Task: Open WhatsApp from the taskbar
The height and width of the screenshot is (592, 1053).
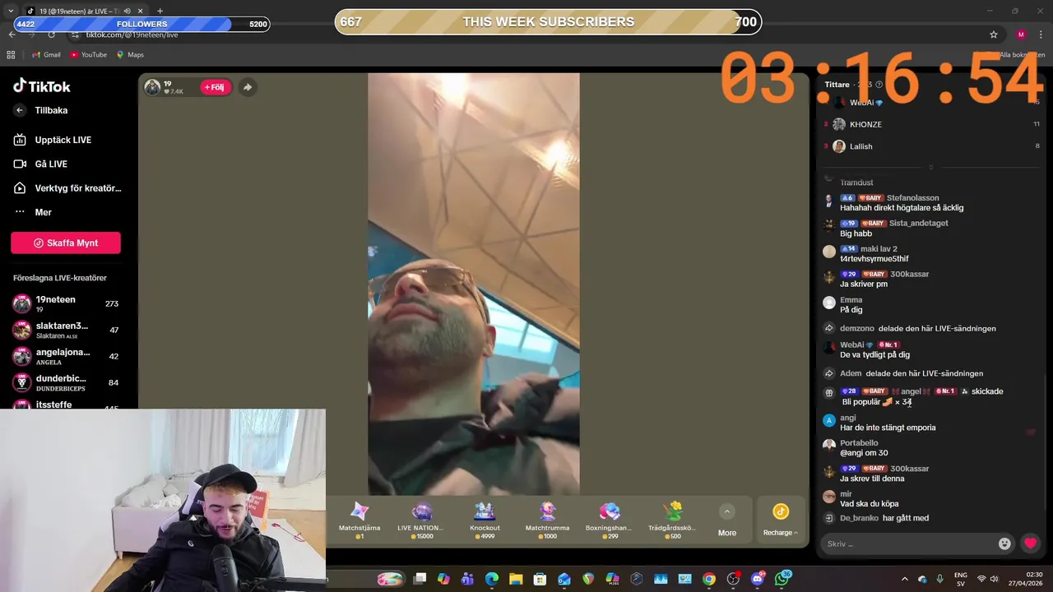Action: pos(782,579)
